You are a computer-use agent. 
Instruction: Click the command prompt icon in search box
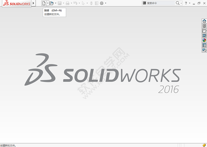tap(144, 3)
